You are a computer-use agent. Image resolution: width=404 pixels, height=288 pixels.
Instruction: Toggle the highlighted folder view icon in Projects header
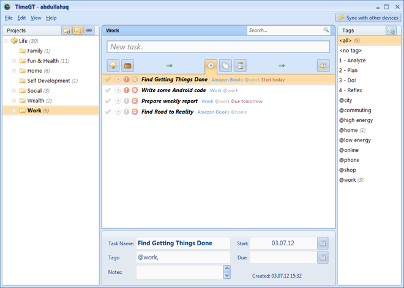[x=78, y=31]
